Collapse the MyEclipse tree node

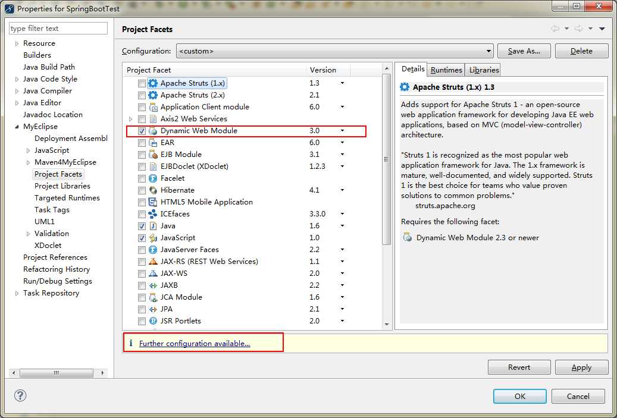[17, 127]
